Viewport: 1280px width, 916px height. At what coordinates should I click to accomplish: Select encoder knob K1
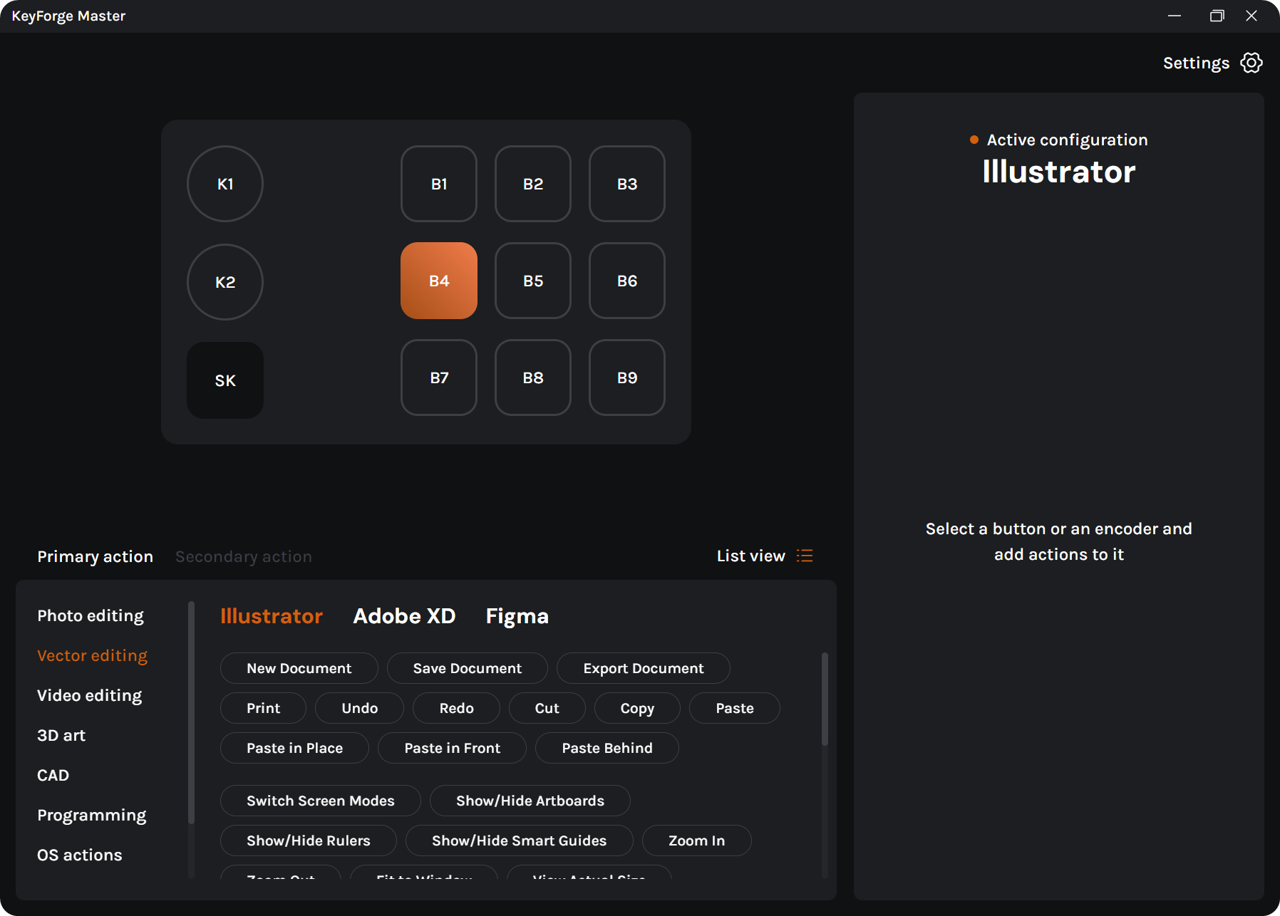click(x=225, y=184)
